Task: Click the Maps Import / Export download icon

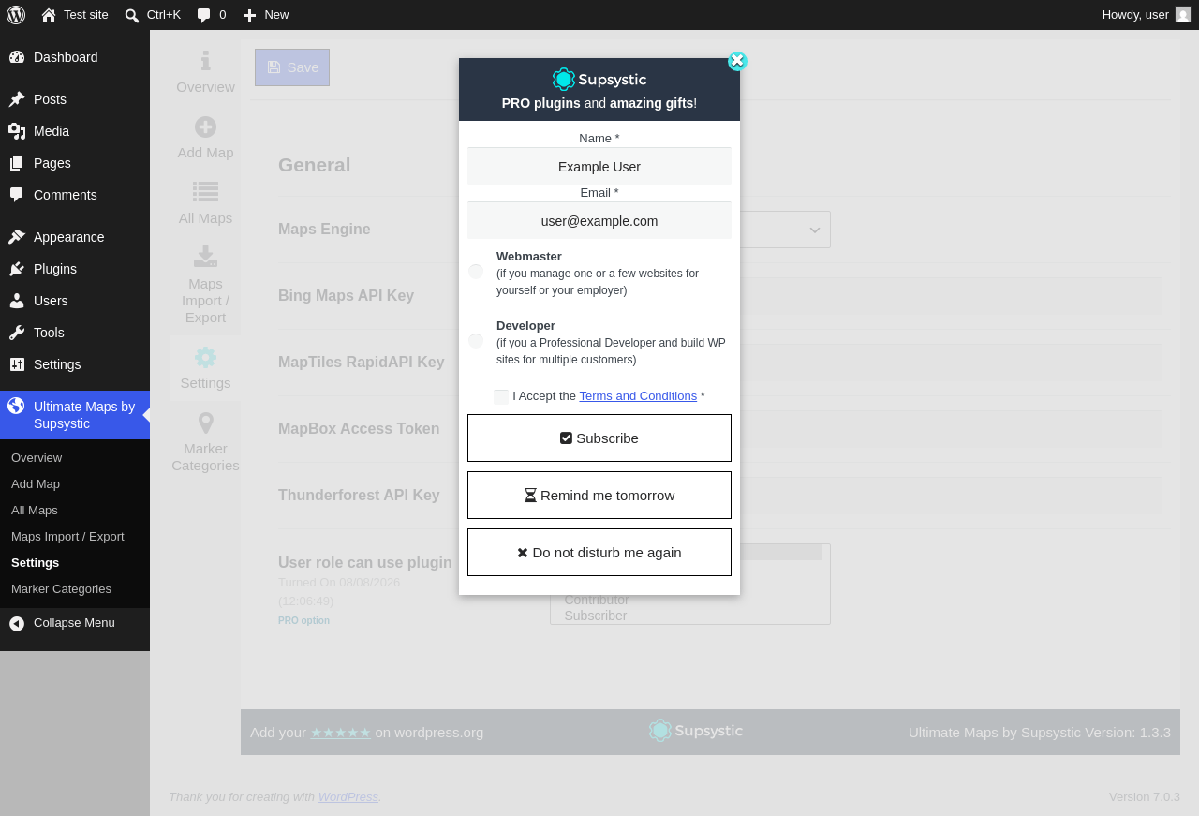Action: coord(206,256)
